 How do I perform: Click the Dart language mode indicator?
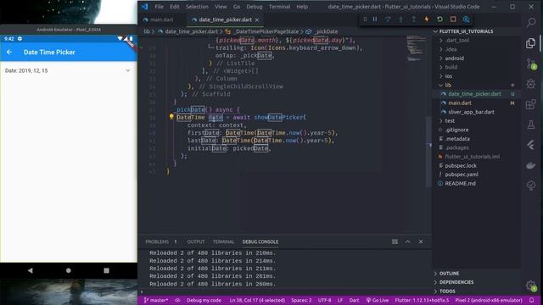click(354, 300)
